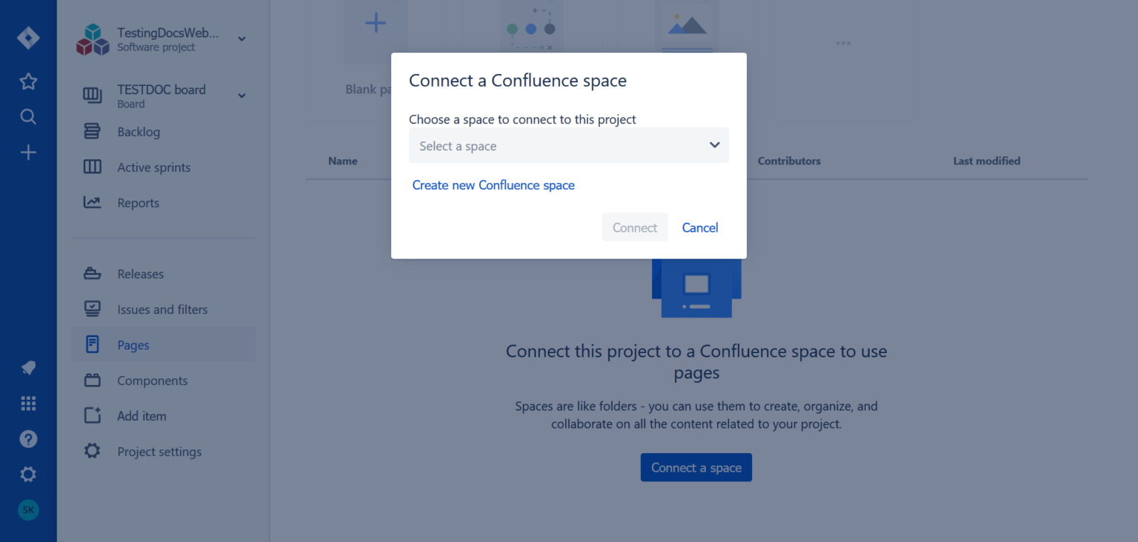Expand the TESTDOC board selector
The image size is (1138, 542).
coord(242,95)
